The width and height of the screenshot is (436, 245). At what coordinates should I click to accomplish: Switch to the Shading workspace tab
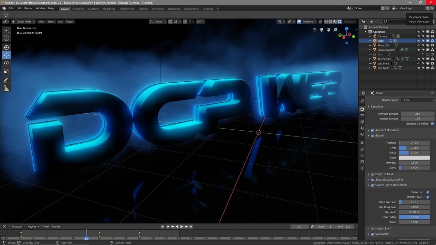click(x=143, y=9)
